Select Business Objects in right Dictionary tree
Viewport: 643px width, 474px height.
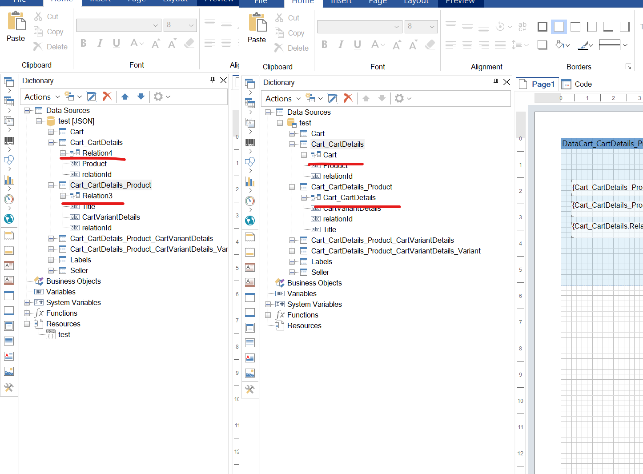[314, 283]
